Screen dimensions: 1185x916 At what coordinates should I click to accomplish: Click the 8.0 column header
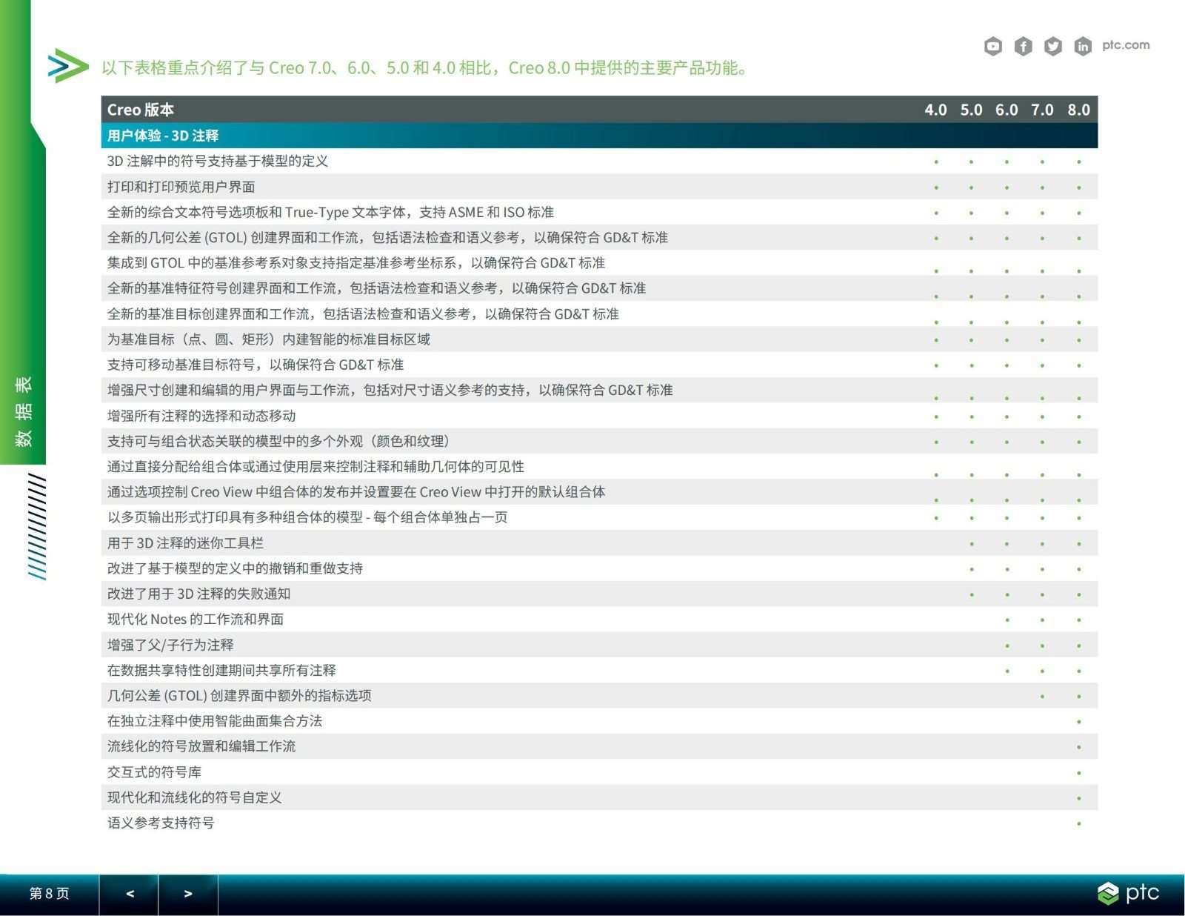1078,110
